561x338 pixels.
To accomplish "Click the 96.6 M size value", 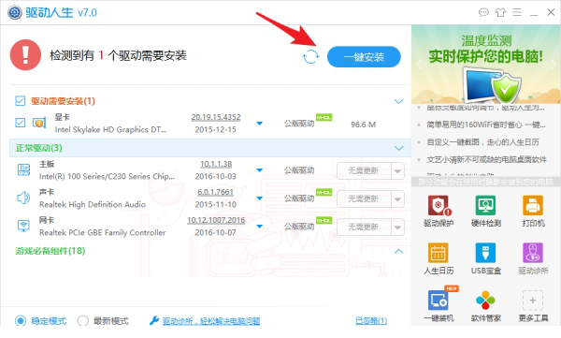I will coord(363,125).
